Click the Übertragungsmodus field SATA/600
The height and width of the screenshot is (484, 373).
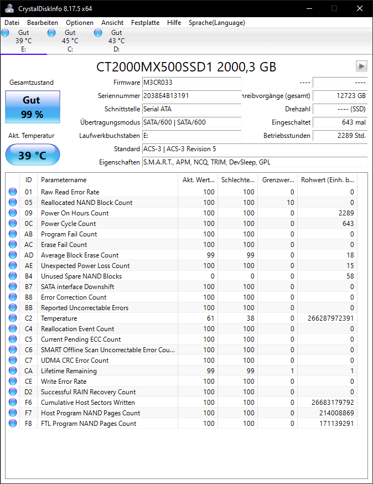click(x=191, y=122)
